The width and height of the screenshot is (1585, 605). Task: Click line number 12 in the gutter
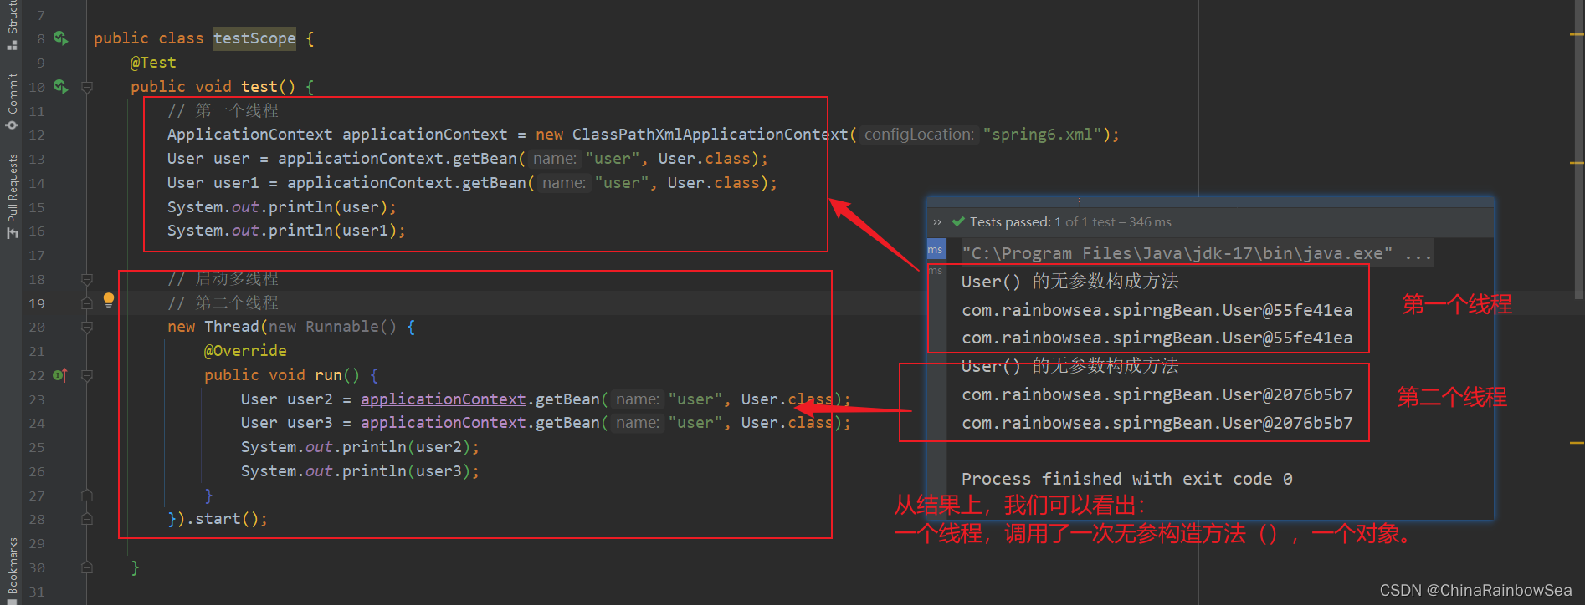37,135
